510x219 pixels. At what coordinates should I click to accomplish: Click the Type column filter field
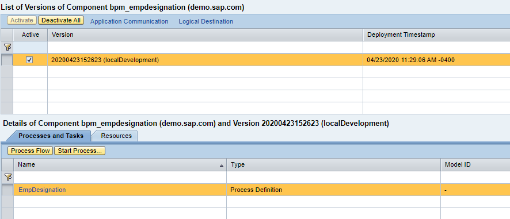click(x=333, y=177)
